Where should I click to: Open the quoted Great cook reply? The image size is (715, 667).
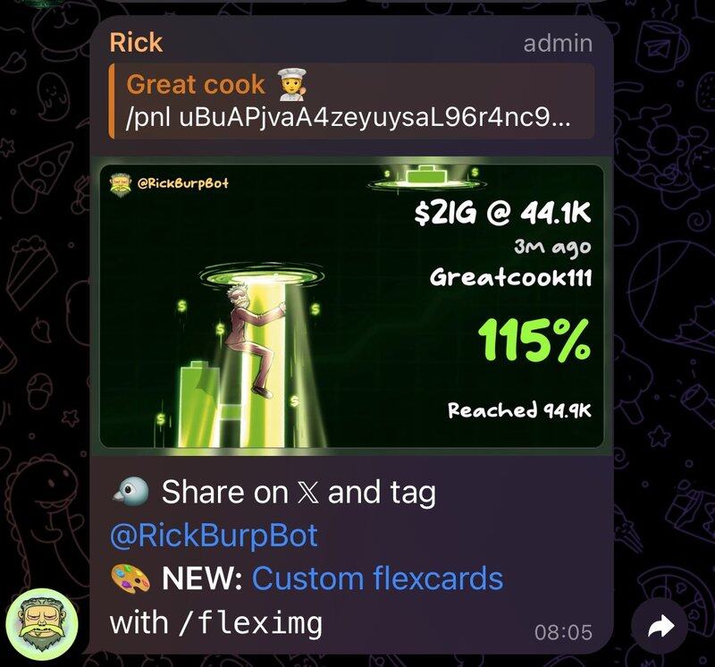click(x=351, y=101)
